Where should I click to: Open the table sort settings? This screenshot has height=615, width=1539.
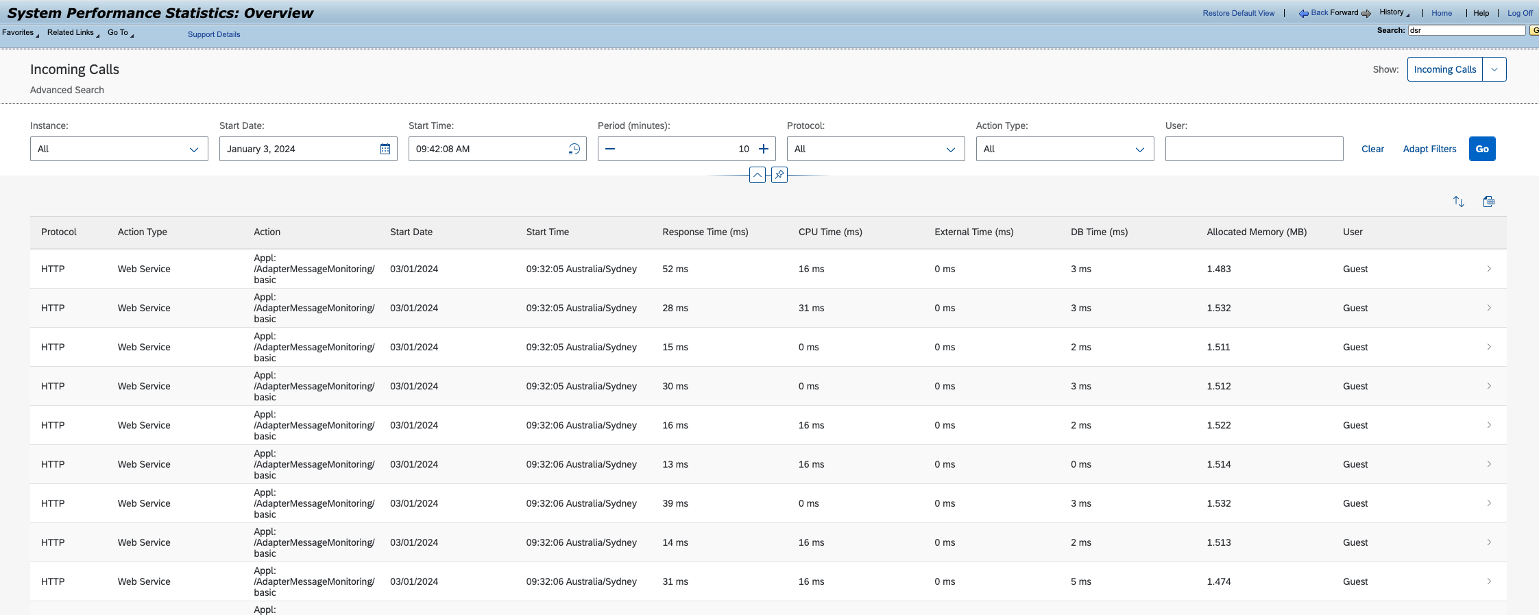pos(1459,202)
